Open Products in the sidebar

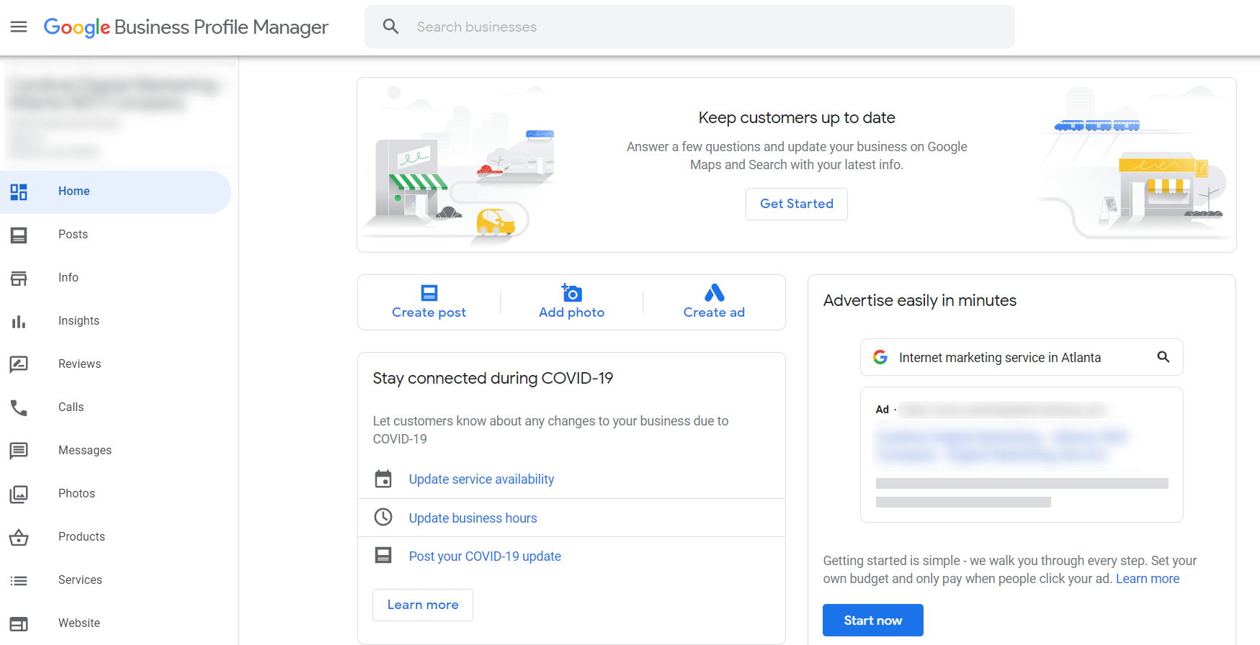coord(115,537)
